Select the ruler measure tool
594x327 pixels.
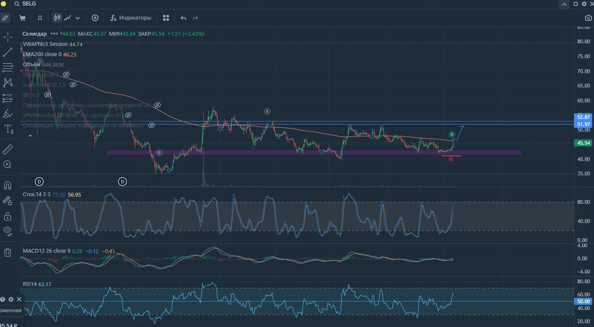8,149
